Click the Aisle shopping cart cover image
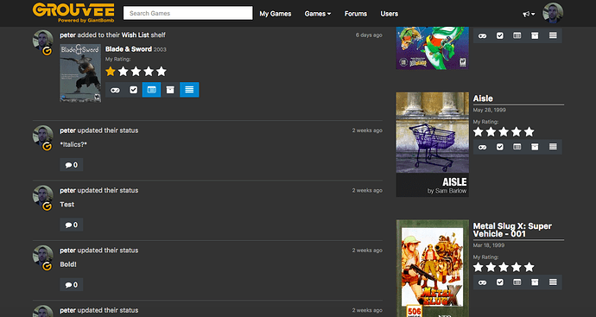The image size is (596, 317). 432,144
